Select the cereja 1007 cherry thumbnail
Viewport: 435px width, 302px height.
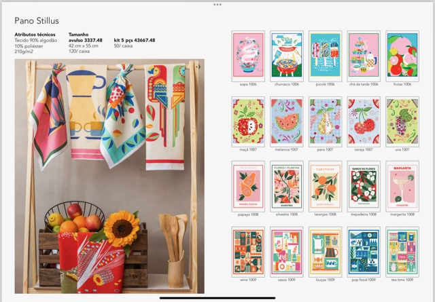point(364,121)
